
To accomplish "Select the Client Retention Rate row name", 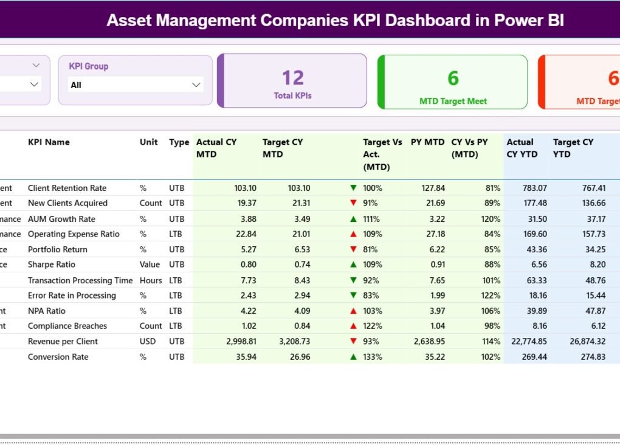I will pos(67,188).
